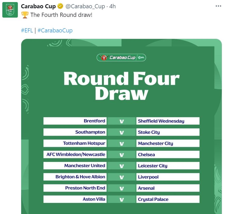The width and height of the screenshot is (228, 214).
Task: Open the #EFL hashtag
Action: click(27, 30)
